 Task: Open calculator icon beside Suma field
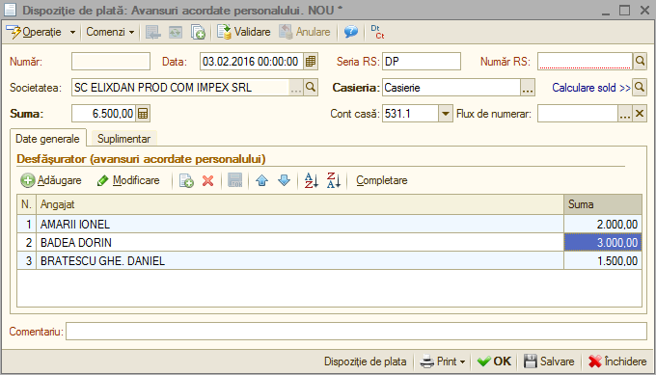[143, 114]
